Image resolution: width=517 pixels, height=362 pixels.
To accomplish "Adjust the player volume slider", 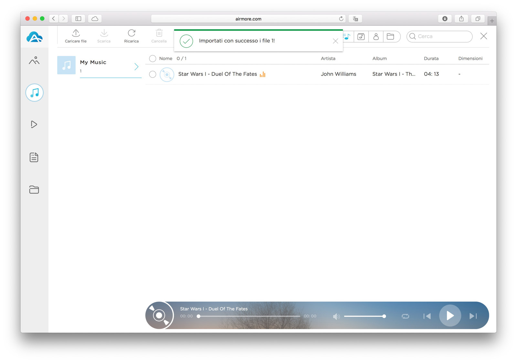I will coord(365,316).
